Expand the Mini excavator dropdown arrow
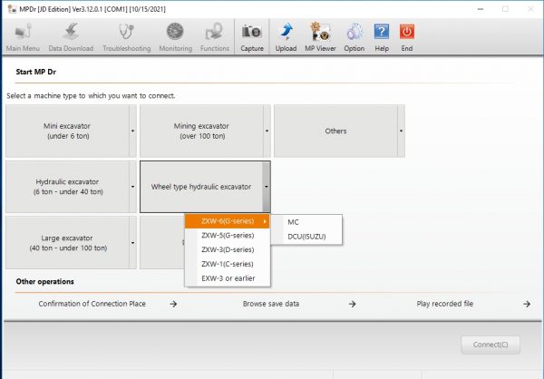The width and height of the screenshot is (544, 379). coord(132,131)
